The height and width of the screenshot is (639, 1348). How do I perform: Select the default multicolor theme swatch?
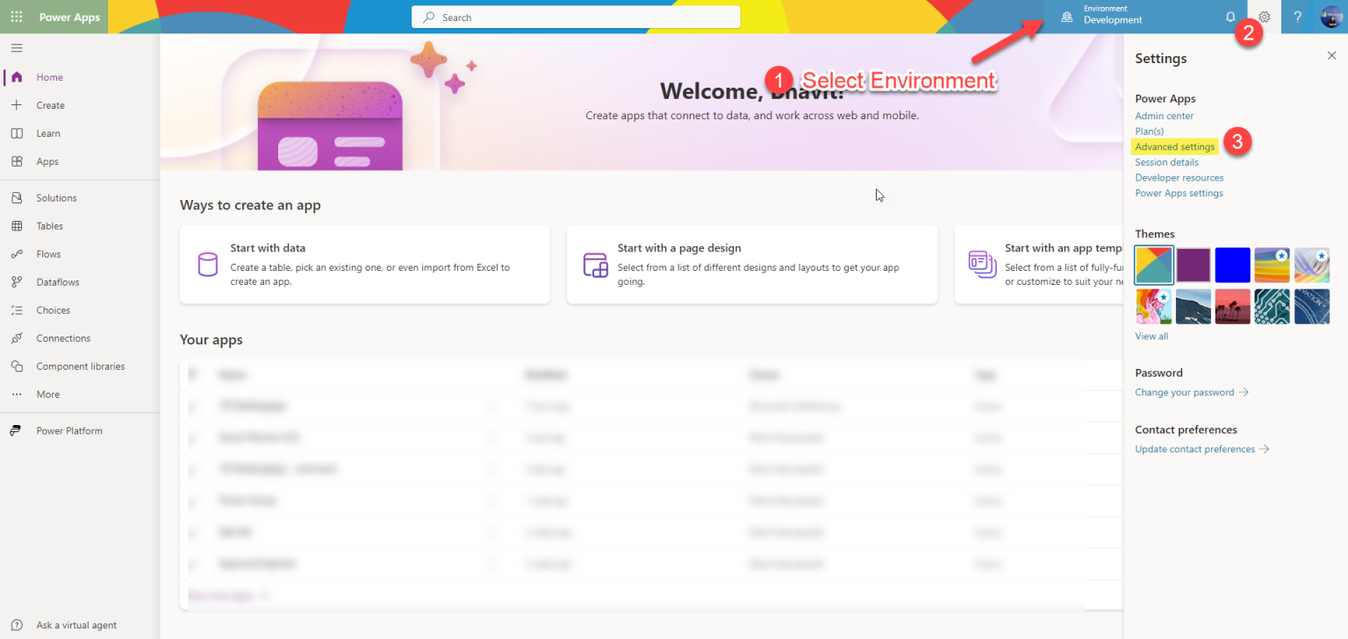pyautogui.click(x=1153, y=265)
